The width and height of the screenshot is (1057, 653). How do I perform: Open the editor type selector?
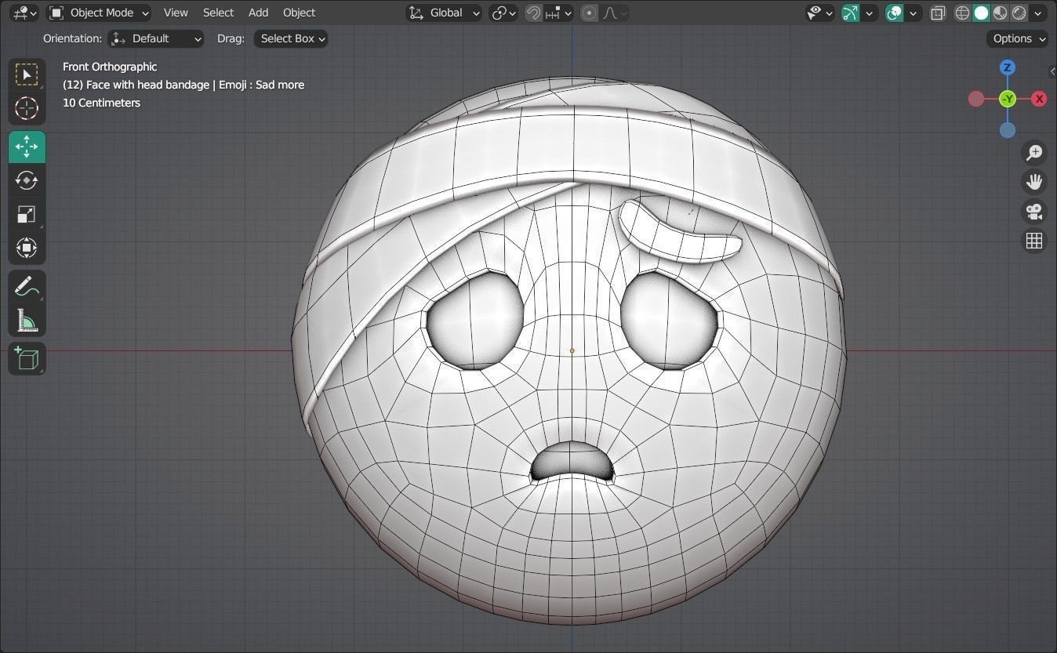25,13
